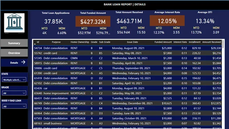Screen dimensions: 229x129
Task: Click the 'home improvement' purpose cell
Action: 56,93
